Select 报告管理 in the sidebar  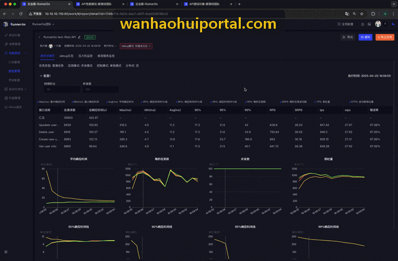click(14, 71)
